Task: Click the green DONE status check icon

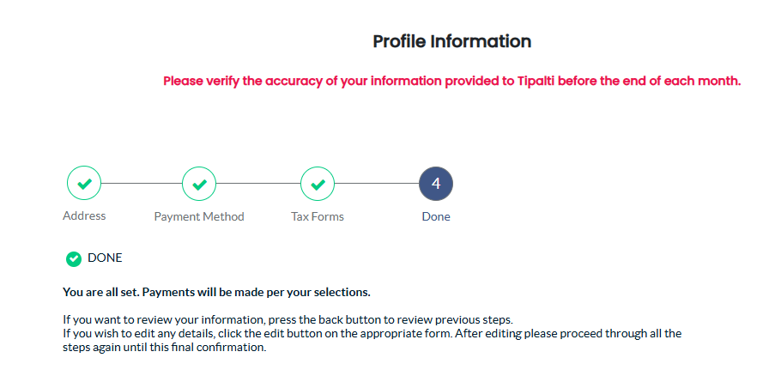Action: [x=74, y=258]
